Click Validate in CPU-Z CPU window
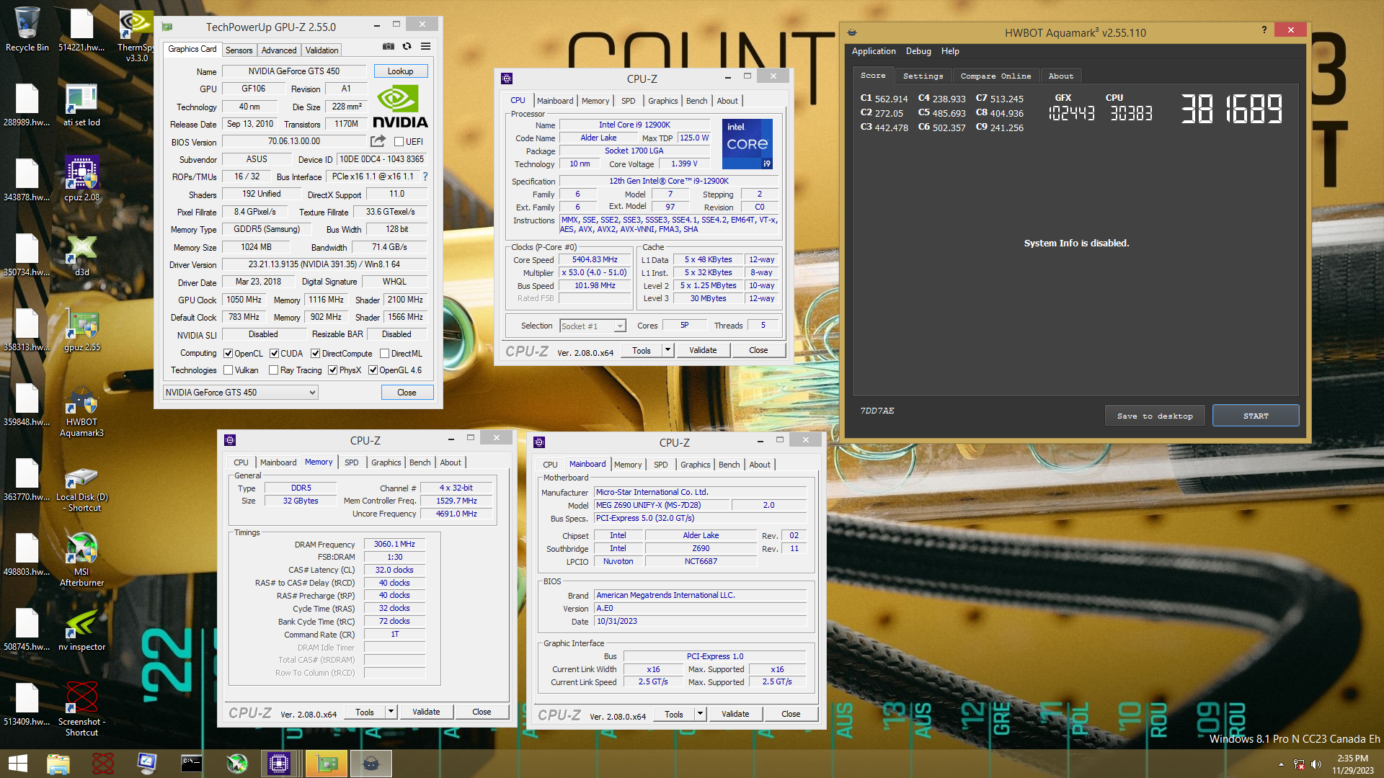The height and width of the screenshot is (778, 1384). [703, 350]
